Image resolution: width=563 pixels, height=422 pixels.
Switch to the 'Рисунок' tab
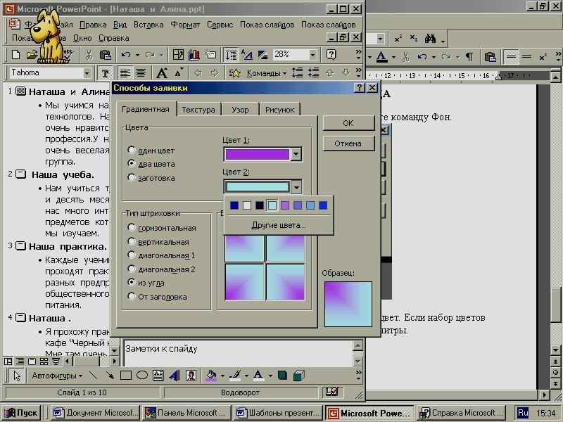pos(279,110)
